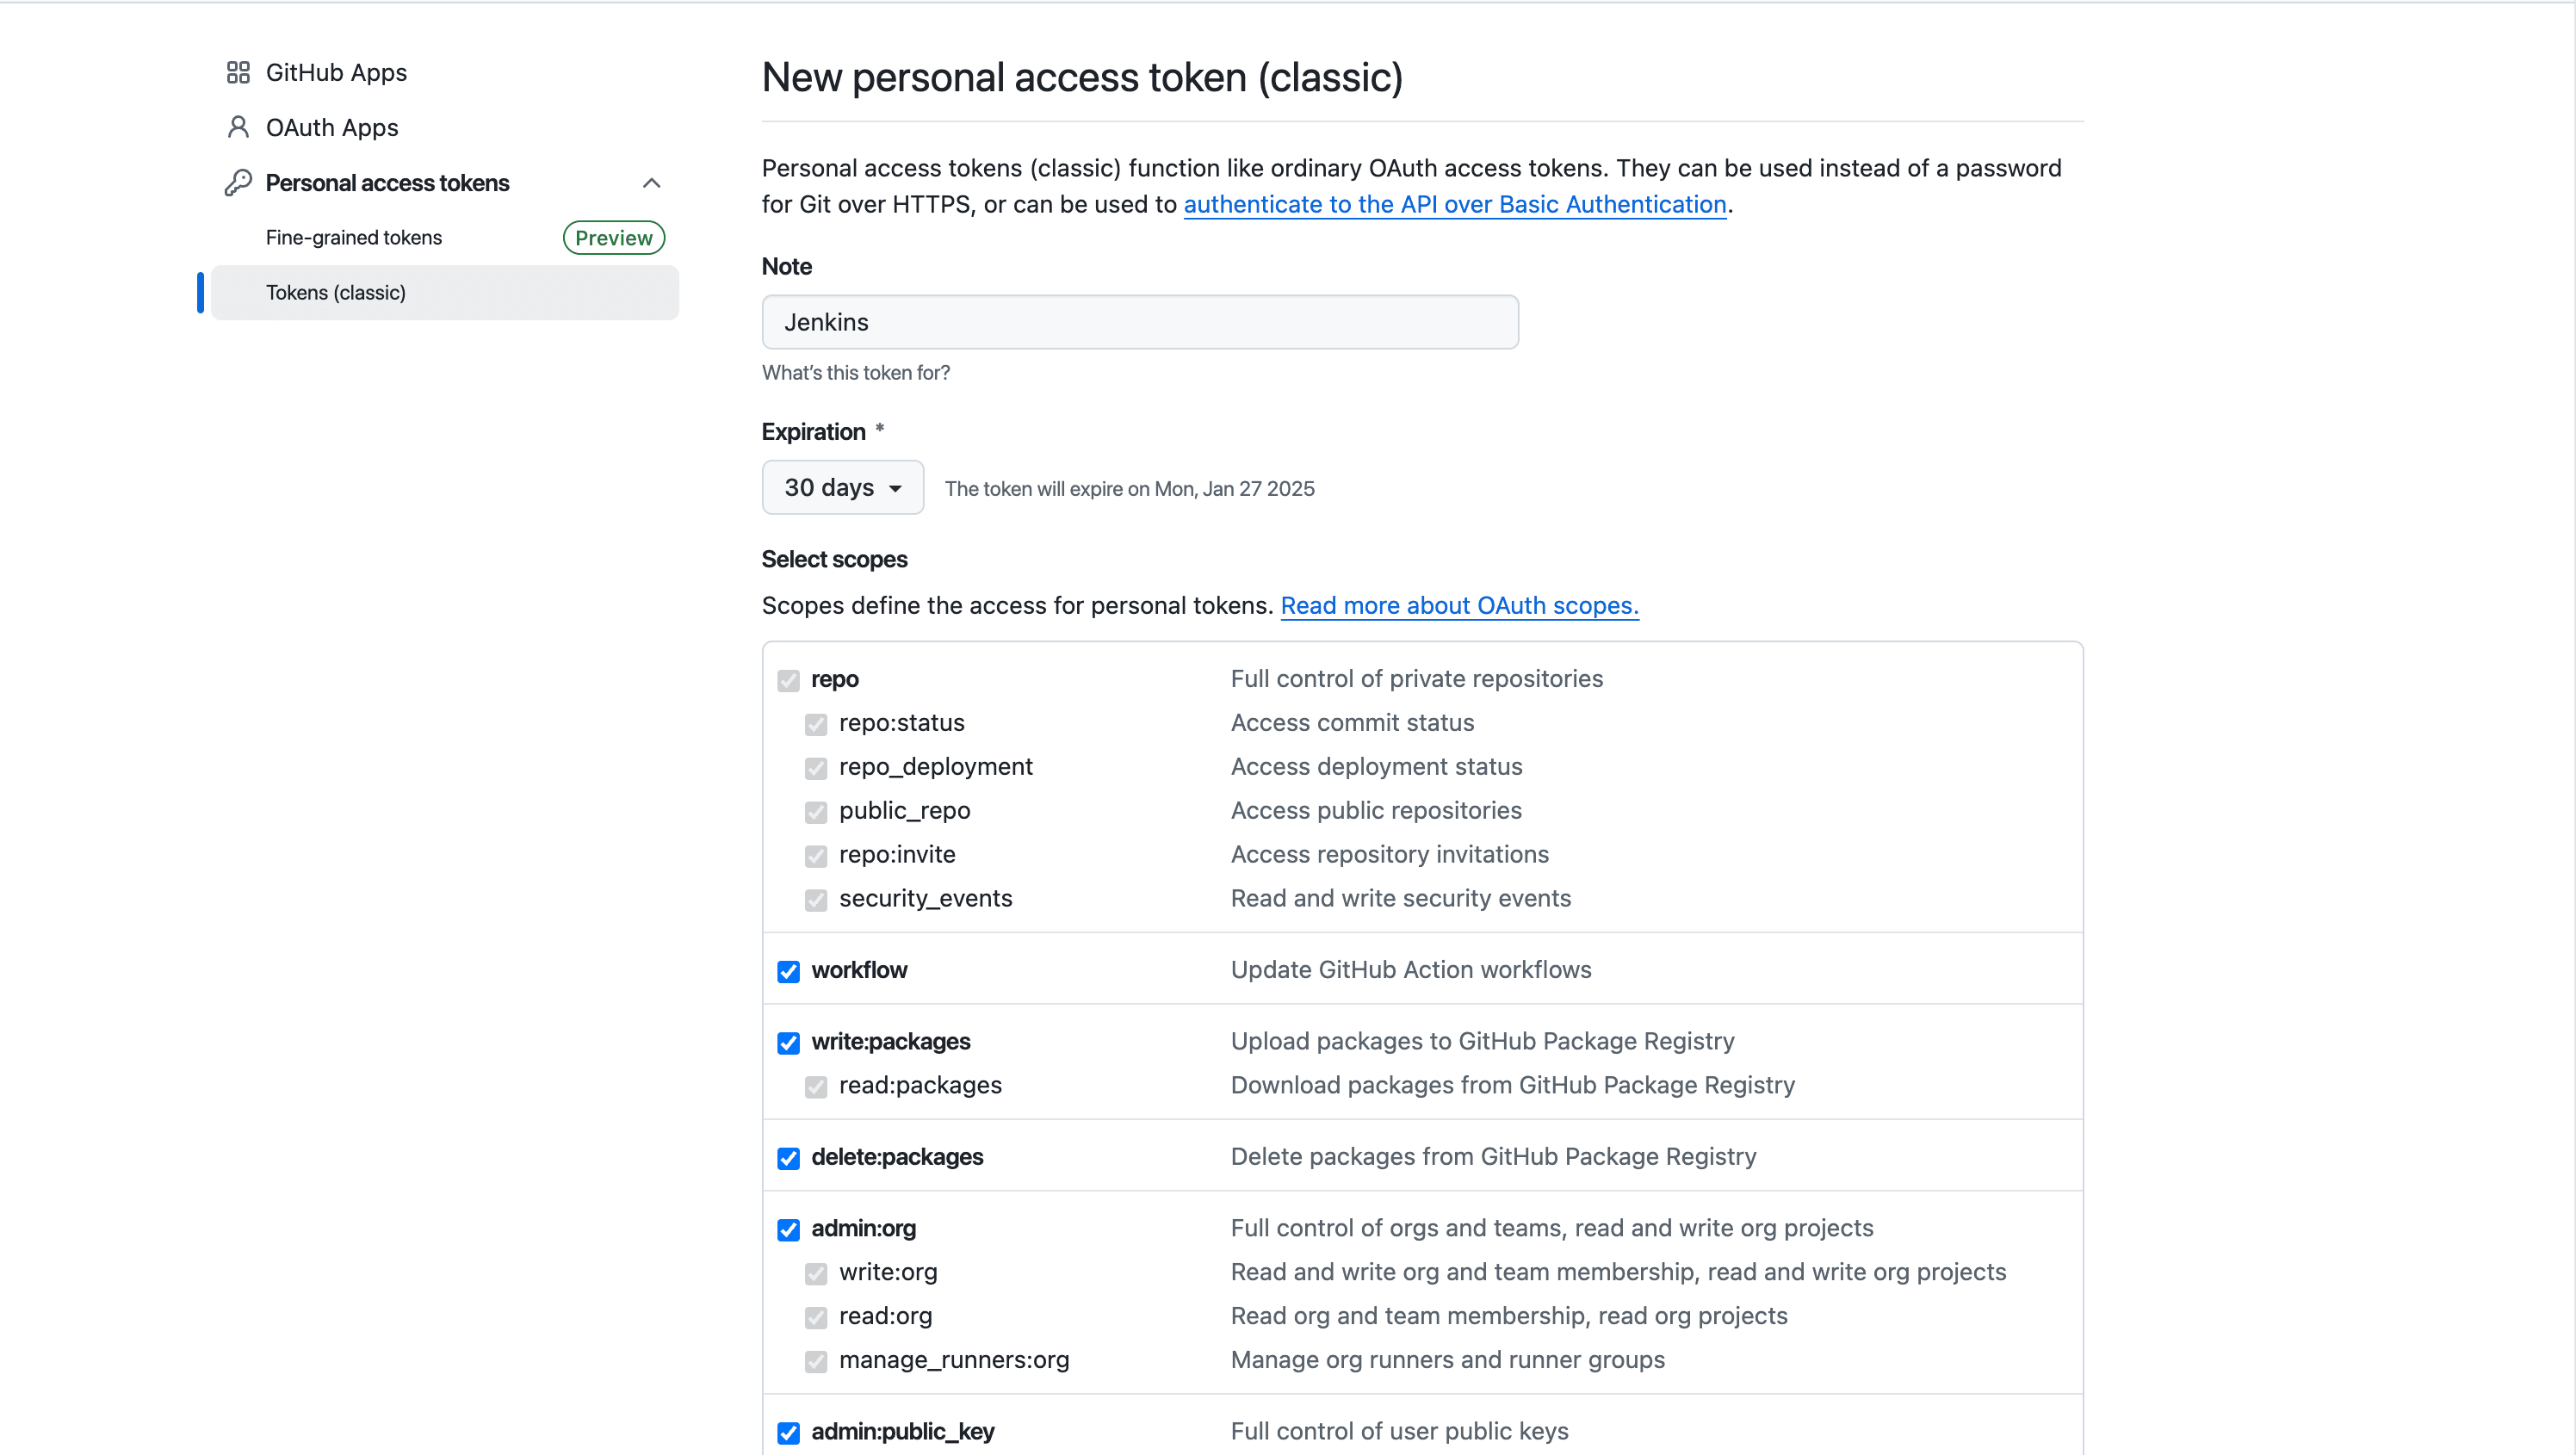The image size is (2576, 1455).
Task: Click the read:packages checkbox
Action: (x=816, y=1087)
